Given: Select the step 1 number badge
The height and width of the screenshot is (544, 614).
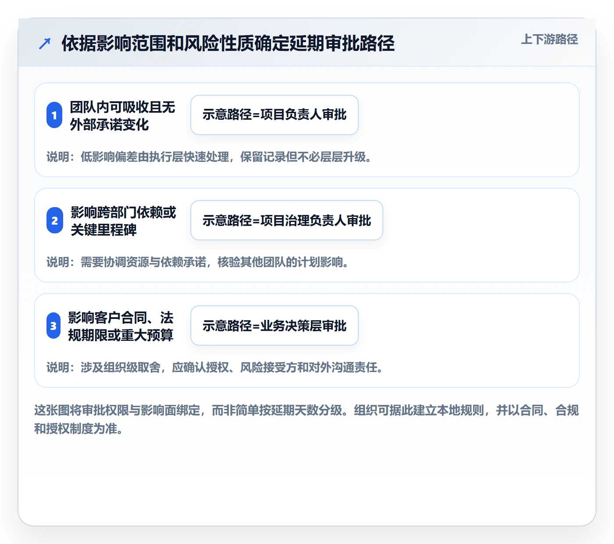Looking at the screenshot, I should point(54,115).
